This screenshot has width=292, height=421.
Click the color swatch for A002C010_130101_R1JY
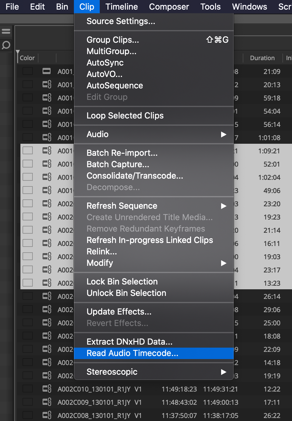click(28, 389)
